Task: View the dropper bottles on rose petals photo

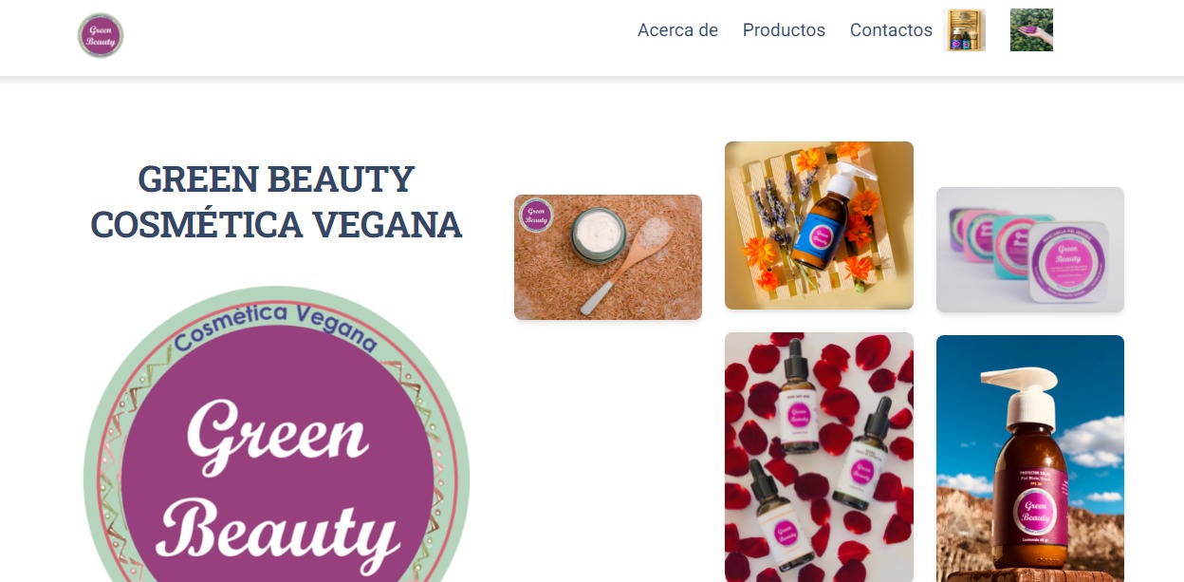Action: click(819, 457)
